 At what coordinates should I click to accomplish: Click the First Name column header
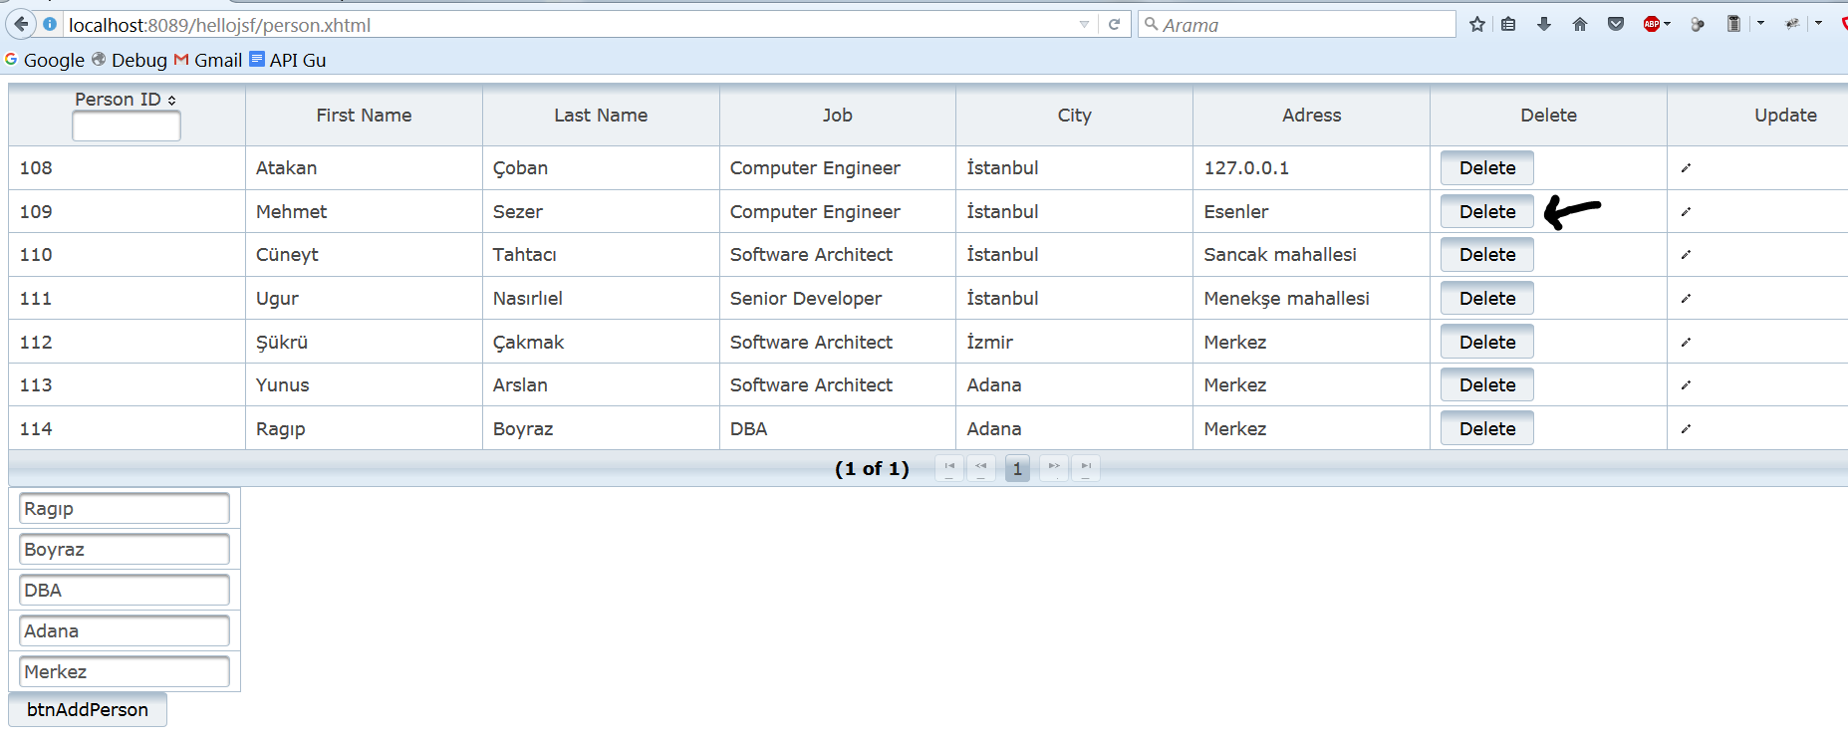click(364, 116)
